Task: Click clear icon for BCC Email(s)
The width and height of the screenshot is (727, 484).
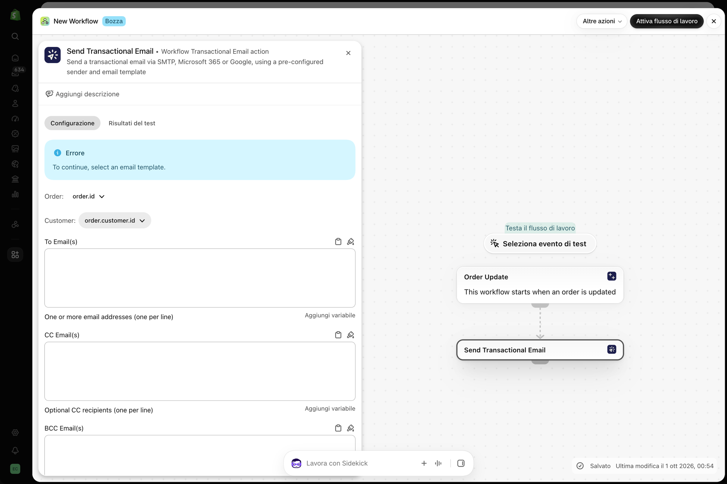Action: pyautogui.click(x=351, y=428)
